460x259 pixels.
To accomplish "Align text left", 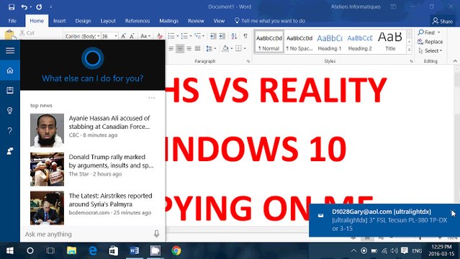I will point(171,48).
